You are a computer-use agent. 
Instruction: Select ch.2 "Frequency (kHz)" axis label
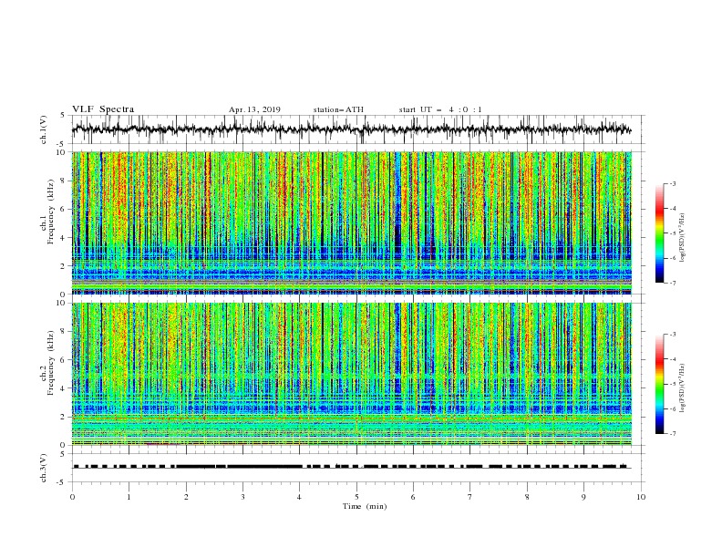[x=51, y=362]
